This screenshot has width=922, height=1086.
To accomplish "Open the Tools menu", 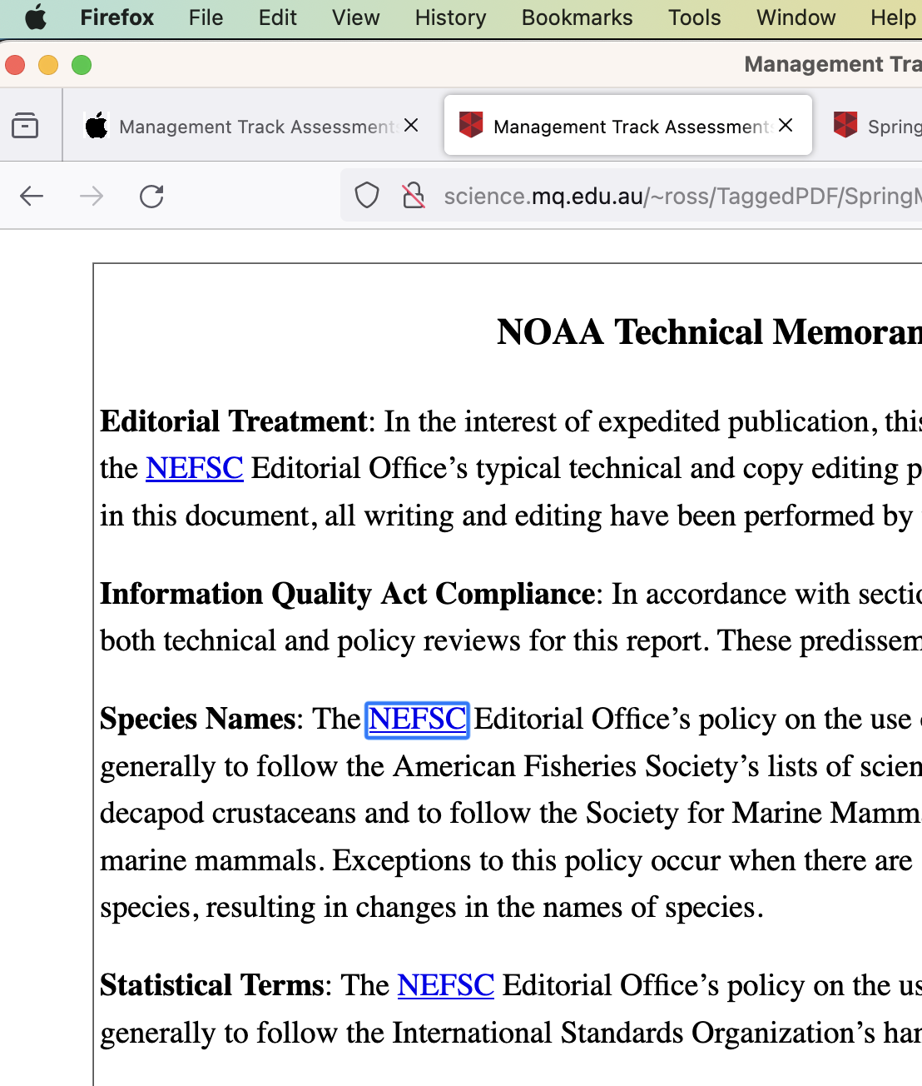I will click(x=694, y=17).
